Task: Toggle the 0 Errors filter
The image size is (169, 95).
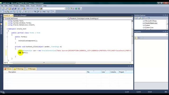Action: coord(8,69)
